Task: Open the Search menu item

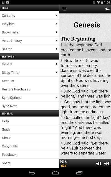Action: coord(29,49)
